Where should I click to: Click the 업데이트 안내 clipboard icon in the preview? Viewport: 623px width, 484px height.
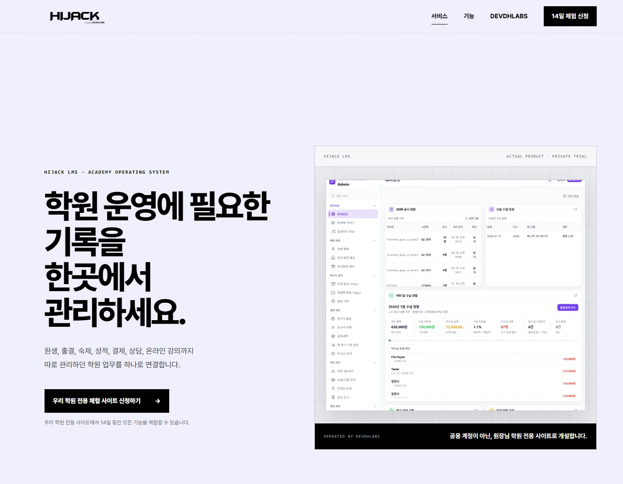pyautogui.click(x=333, y=232)
